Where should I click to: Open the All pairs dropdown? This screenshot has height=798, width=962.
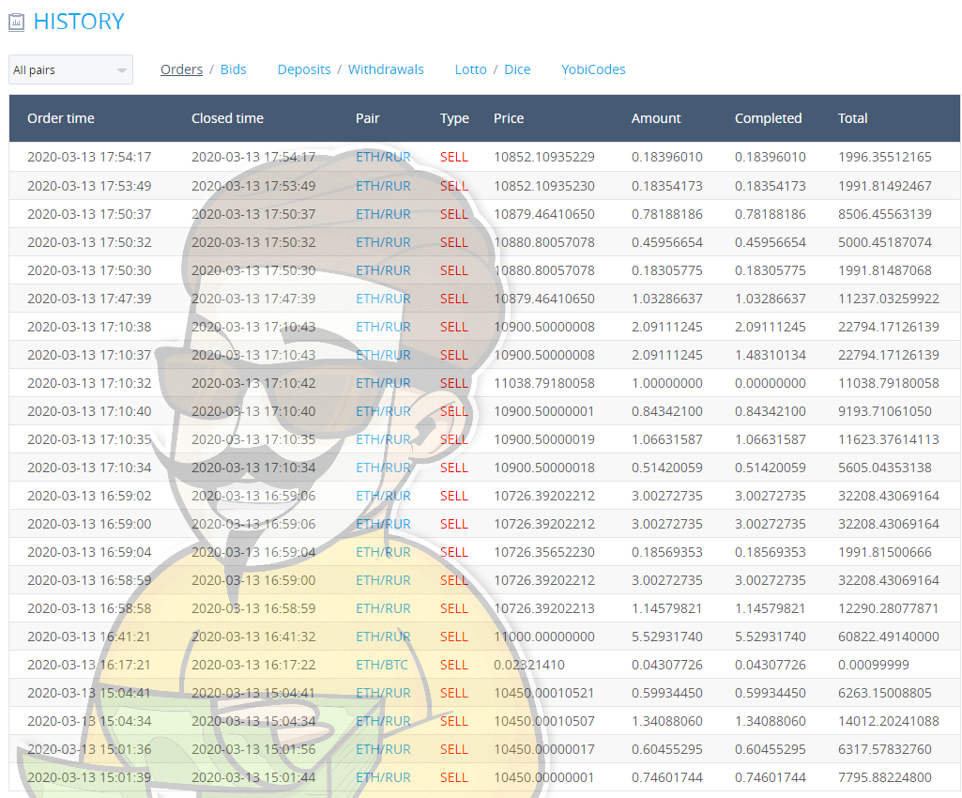(70, 69)
